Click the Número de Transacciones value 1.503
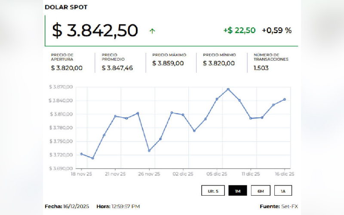This screenshot has width=344, height=215. [261, 68]
